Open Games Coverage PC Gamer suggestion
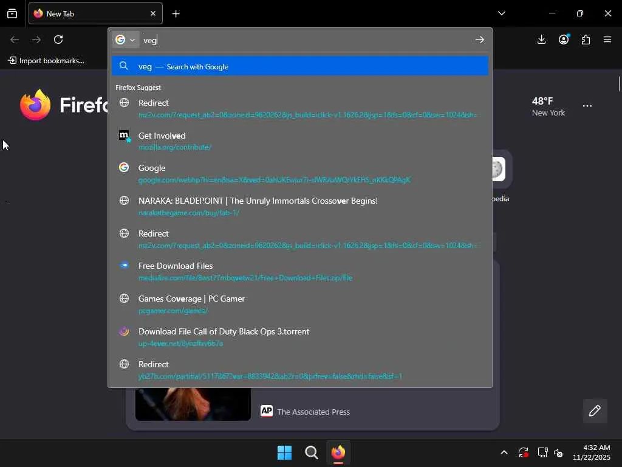 (300, 304)
